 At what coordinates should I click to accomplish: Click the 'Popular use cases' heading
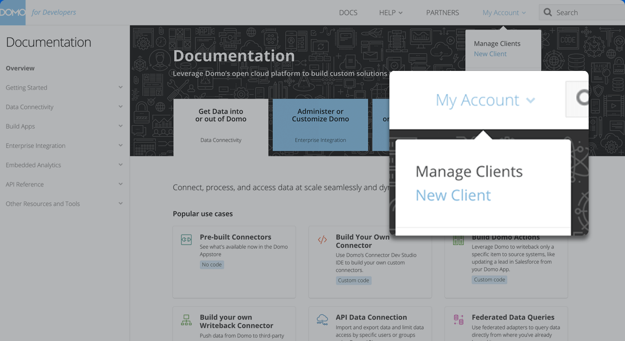click(x=202, y=214)
